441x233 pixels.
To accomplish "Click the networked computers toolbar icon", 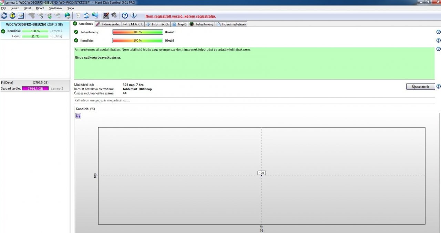I will (95, 15).
